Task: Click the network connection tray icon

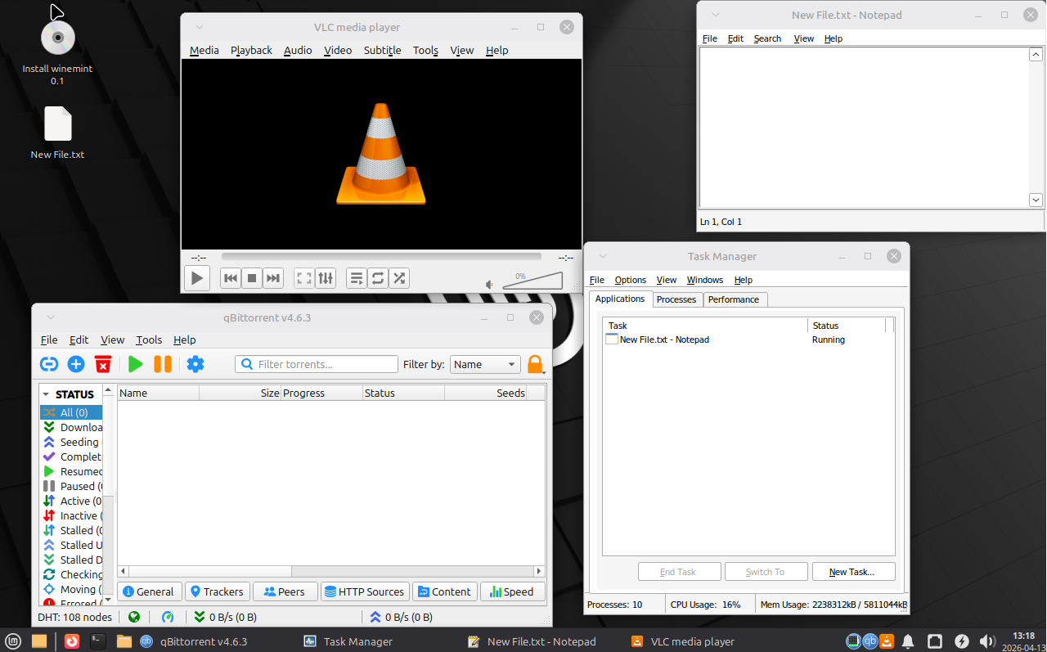Action: click(935, 641)
